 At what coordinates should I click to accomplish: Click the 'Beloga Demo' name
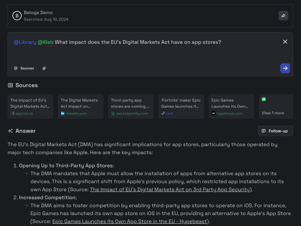coord(38,13)
